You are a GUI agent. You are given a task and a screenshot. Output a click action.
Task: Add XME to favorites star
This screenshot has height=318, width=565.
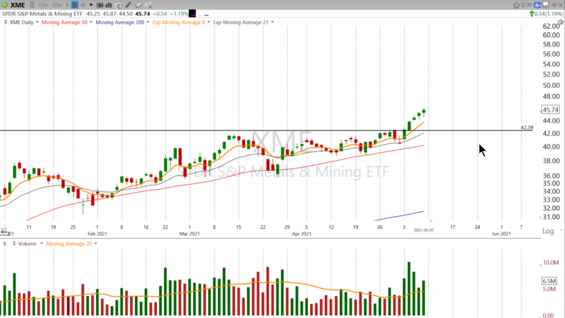click(516, 5)
